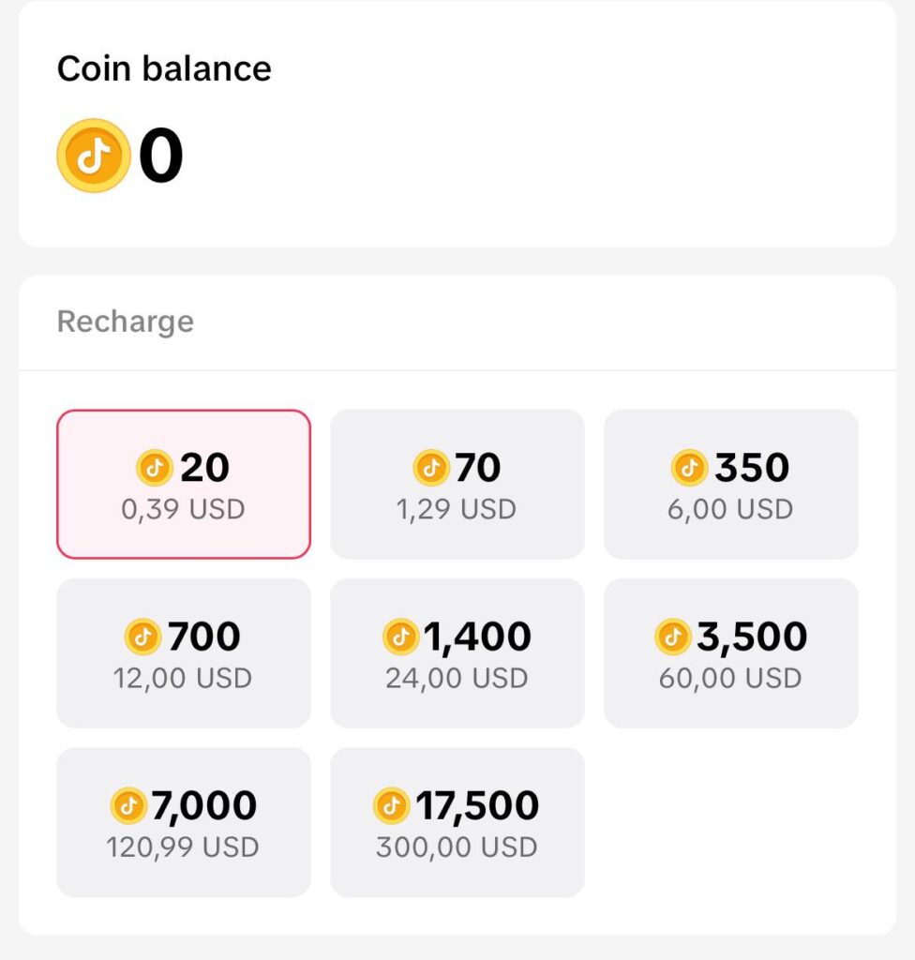
Task: Click the coin icon next to 20
Action: coord(155,467)
